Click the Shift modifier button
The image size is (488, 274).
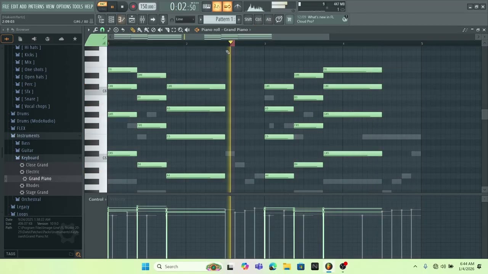tap(248, 19)
